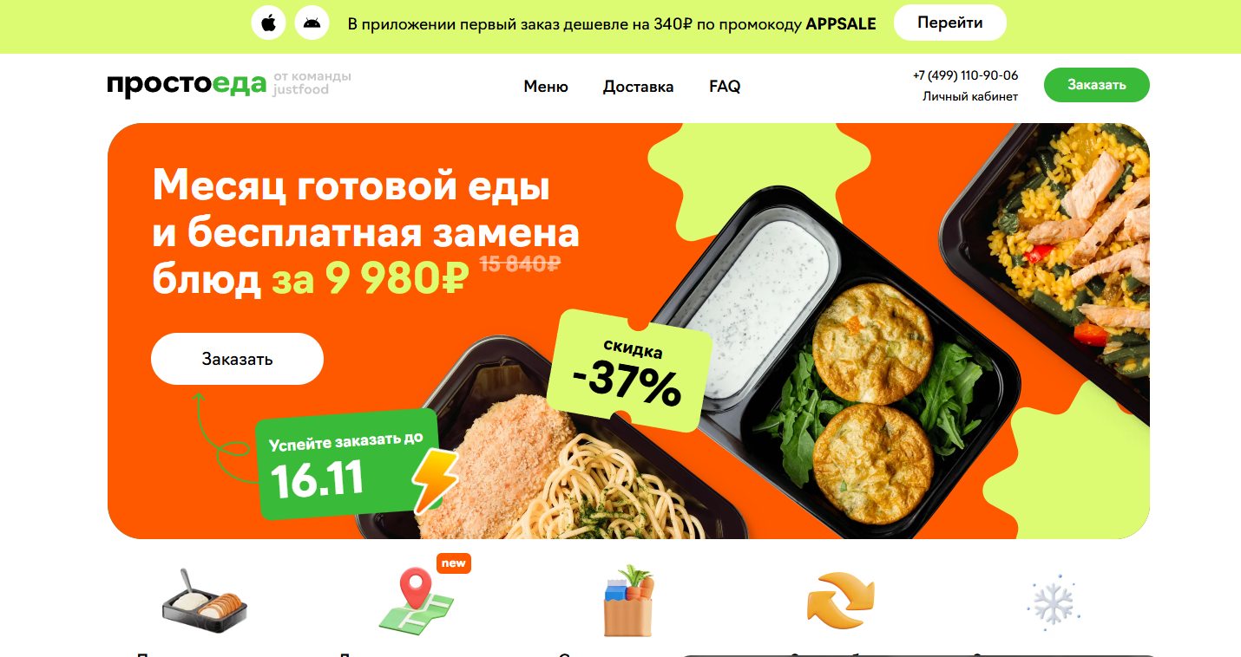Click the Android app icon
This screenshot has width=1241, height=657.
(x=312, y=23)
